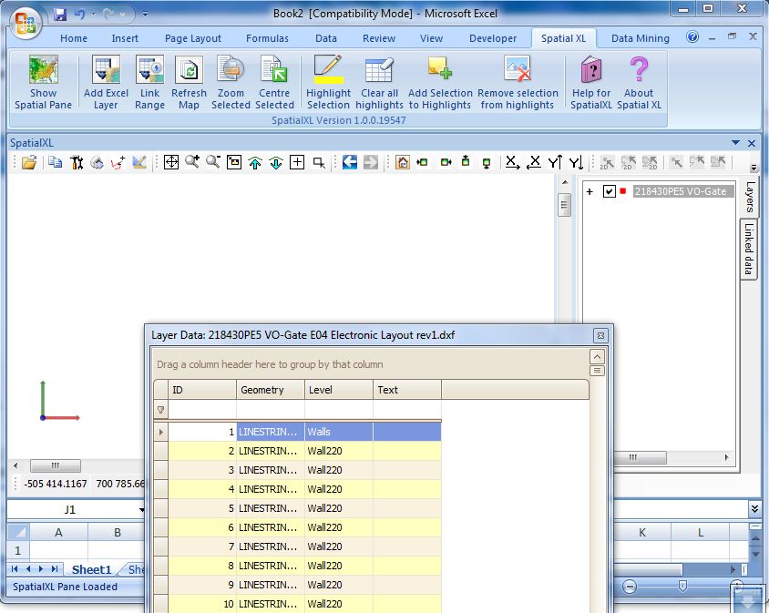This screenshot has width=769, height=613.
Task: Click the Level column header
Action: coord(338,390)
